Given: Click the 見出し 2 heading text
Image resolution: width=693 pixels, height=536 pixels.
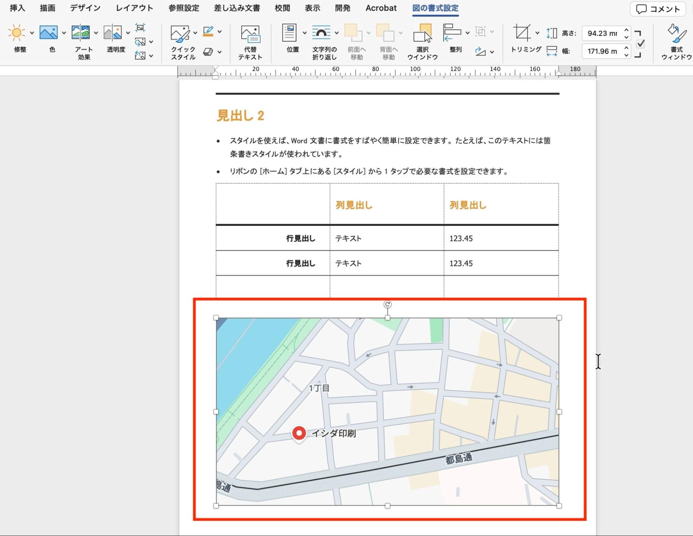Looking at the screenshot, I should click(241, 115).
